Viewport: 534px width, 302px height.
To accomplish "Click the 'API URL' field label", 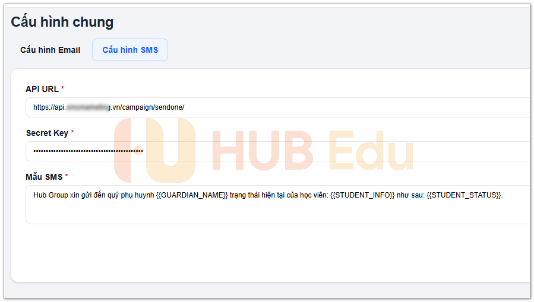I will click(x=42, y=89).
